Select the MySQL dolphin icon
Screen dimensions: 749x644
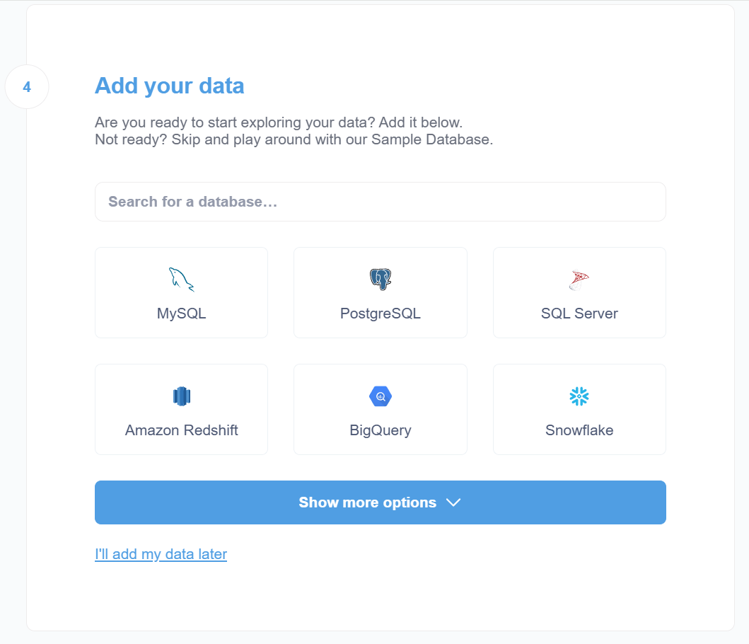click(x=181, y=279)
